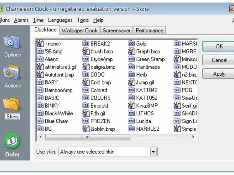Screen dimensions: 234x175
Task: Select the Clockface tab
Action: click(x=45, y=30)
